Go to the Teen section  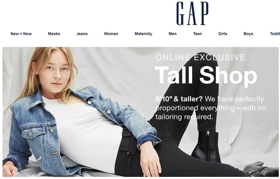tap(197, 34)
